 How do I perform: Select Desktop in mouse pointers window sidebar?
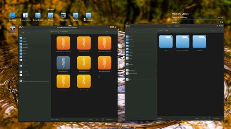tap(23, 41)
